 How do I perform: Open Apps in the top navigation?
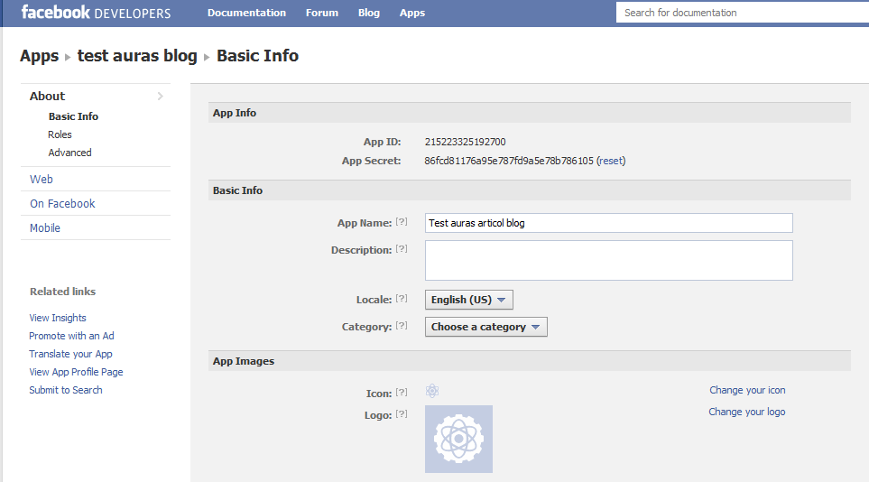click(x=412, y=13)
